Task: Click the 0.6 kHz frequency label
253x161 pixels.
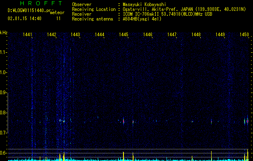Action: [4, 153]
